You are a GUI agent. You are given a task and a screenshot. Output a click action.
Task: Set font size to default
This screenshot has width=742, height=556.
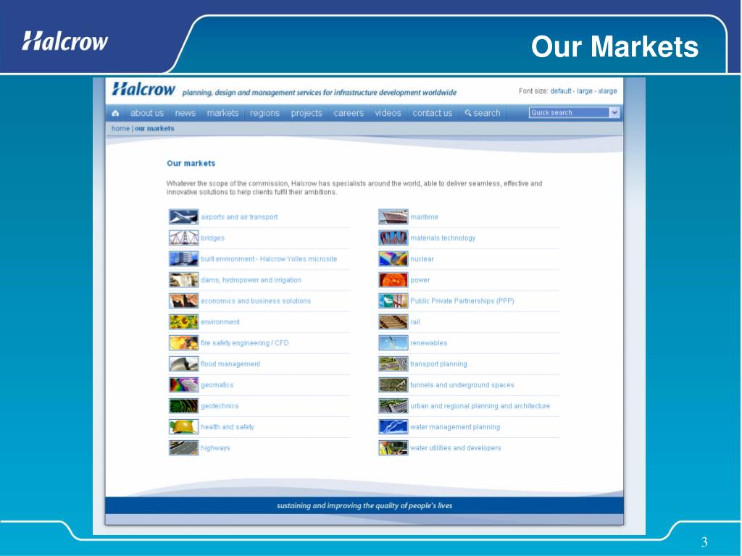pyautogui.click(x=561, y=90)
